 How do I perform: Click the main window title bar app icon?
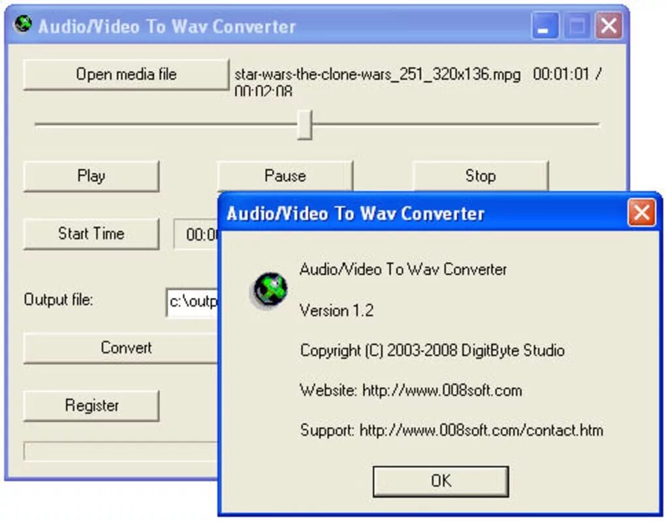(x=22, y=23)
